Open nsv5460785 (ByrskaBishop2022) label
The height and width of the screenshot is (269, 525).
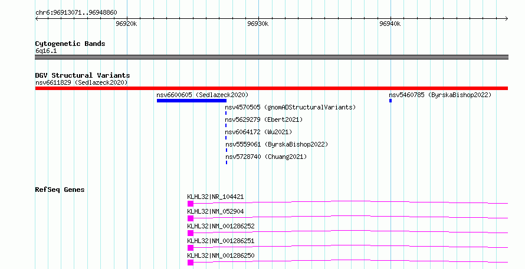440,95
